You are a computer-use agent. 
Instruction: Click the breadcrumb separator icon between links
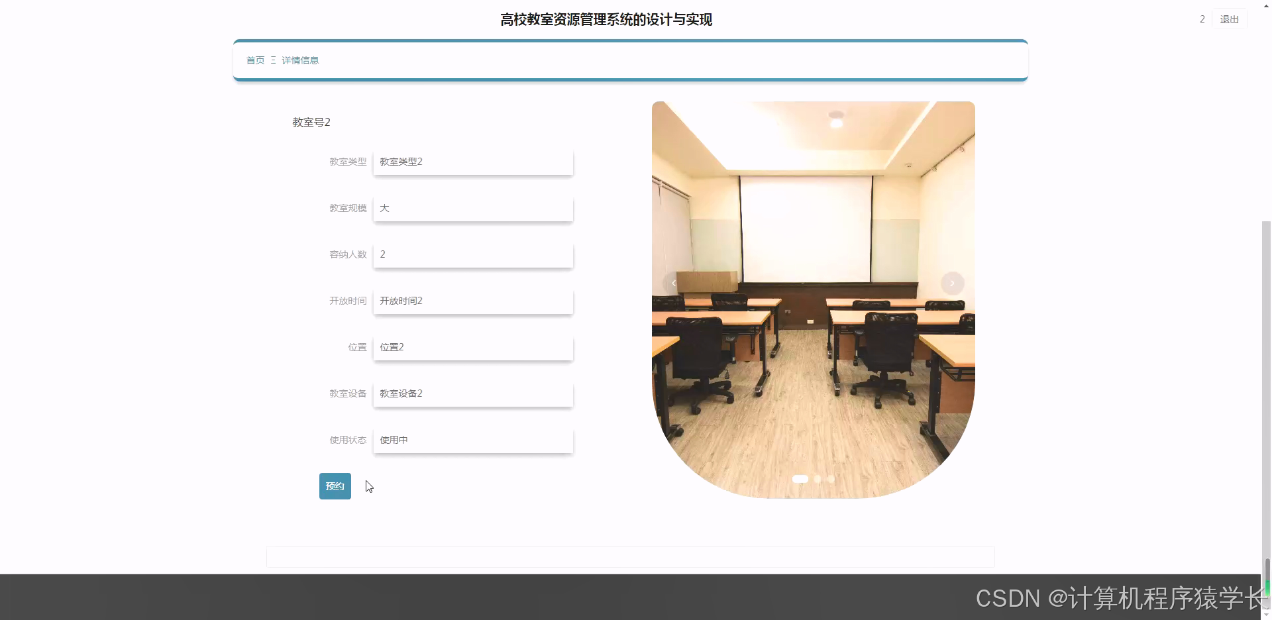point(272,60)
